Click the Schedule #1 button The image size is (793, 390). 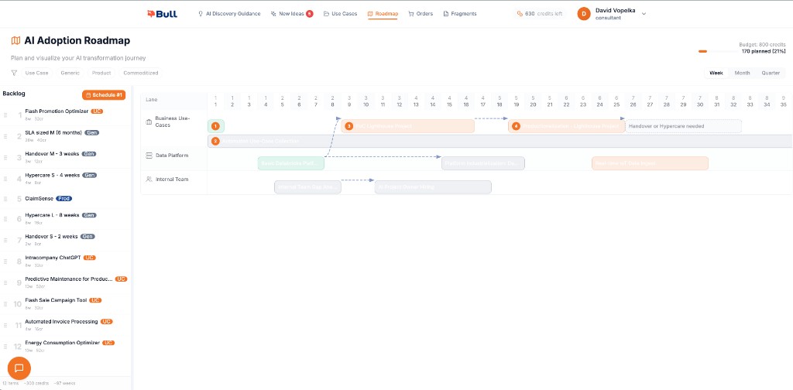click(x=104, y=95)
